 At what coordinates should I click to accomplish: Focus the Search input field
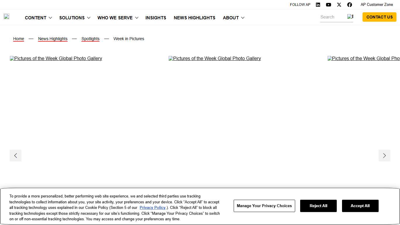click(332, 17)
